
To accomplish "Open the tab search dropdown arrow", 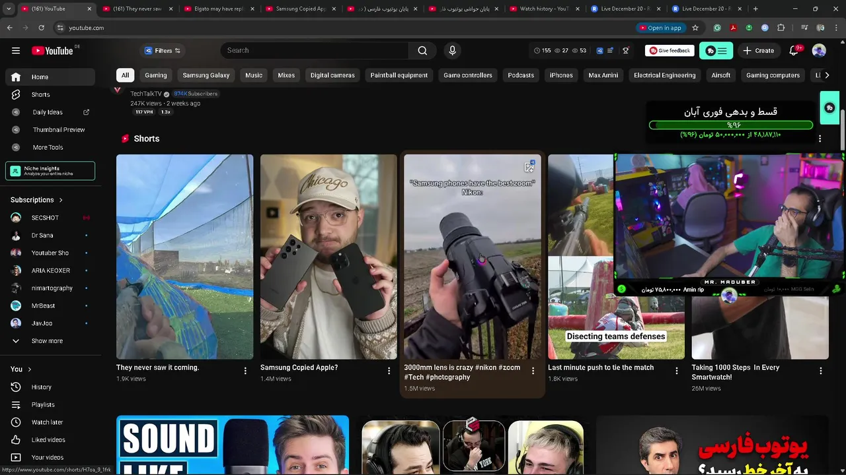I will coord(10,9).
